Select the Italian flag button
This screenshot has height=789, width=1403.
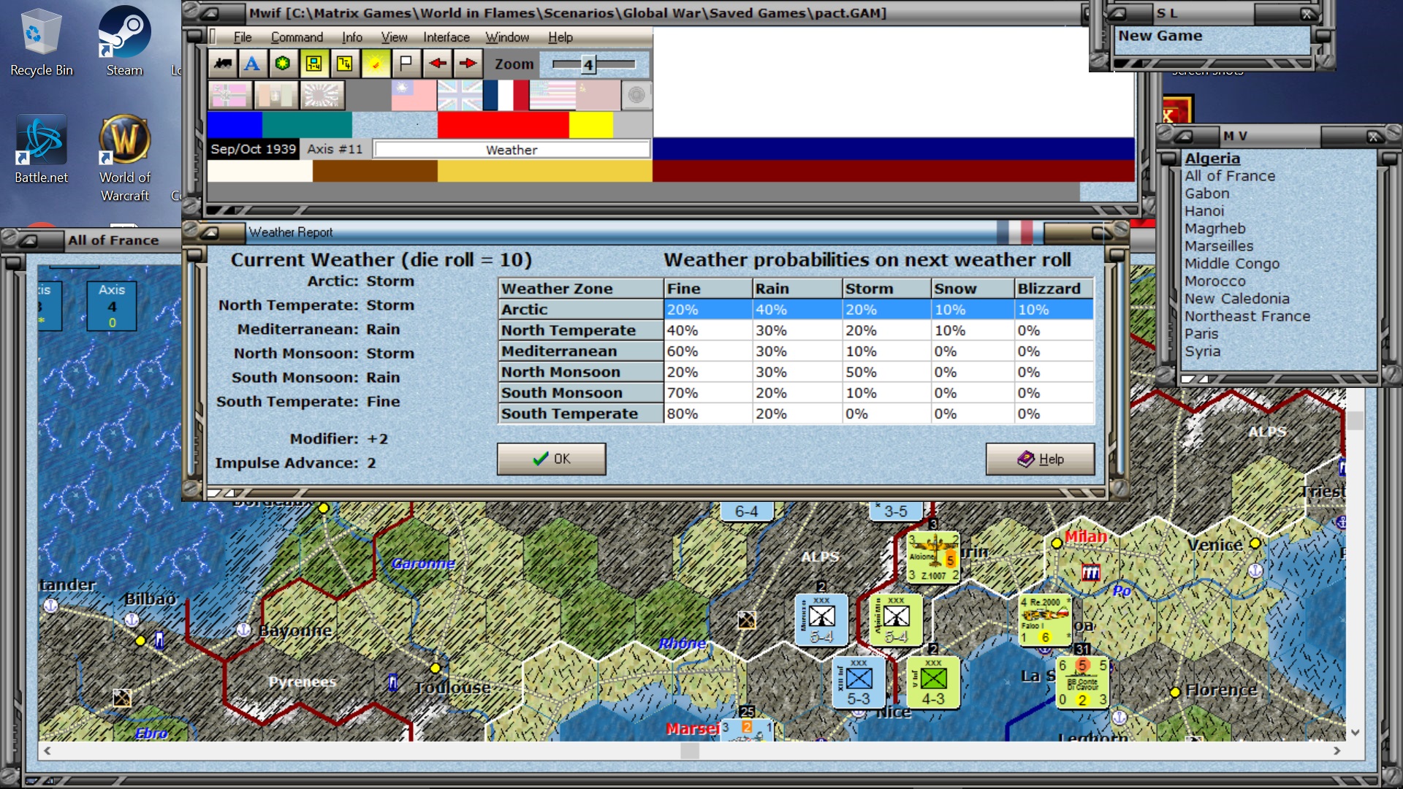point(276,95)
